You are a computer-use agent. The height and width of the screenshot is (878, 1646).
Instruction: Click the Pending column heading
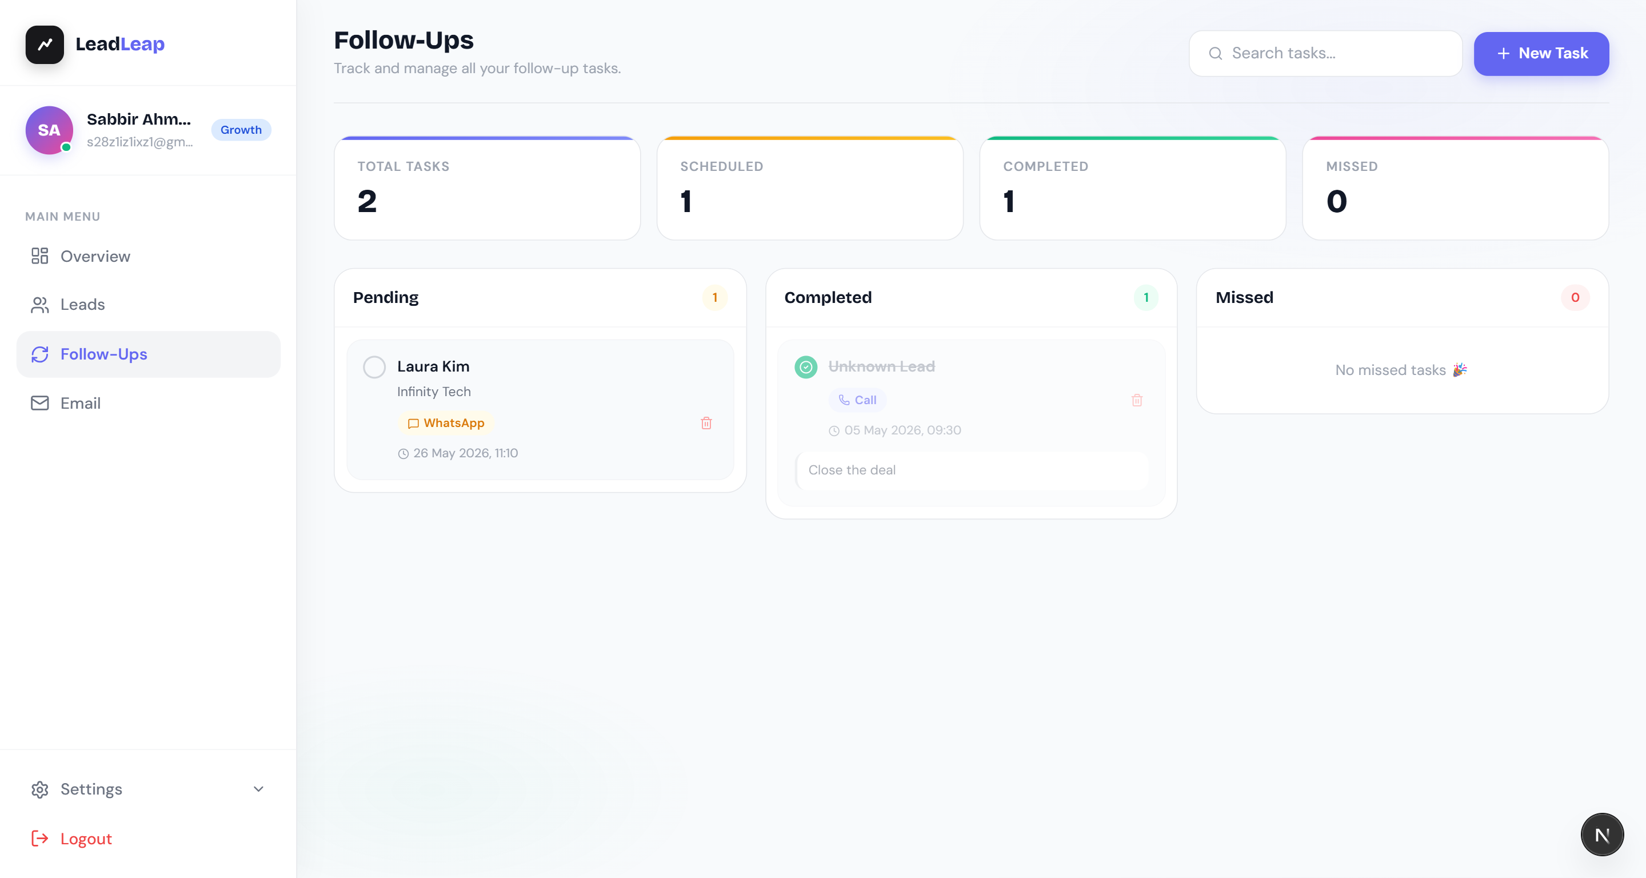point(386,298)
